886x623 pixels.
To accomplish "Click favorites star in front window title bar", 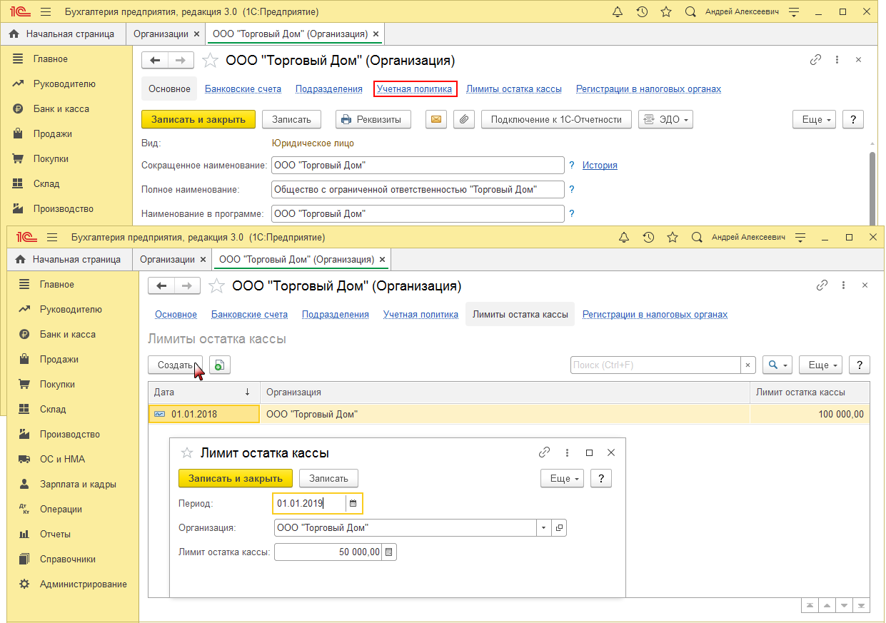I will (x=672, y=237).
